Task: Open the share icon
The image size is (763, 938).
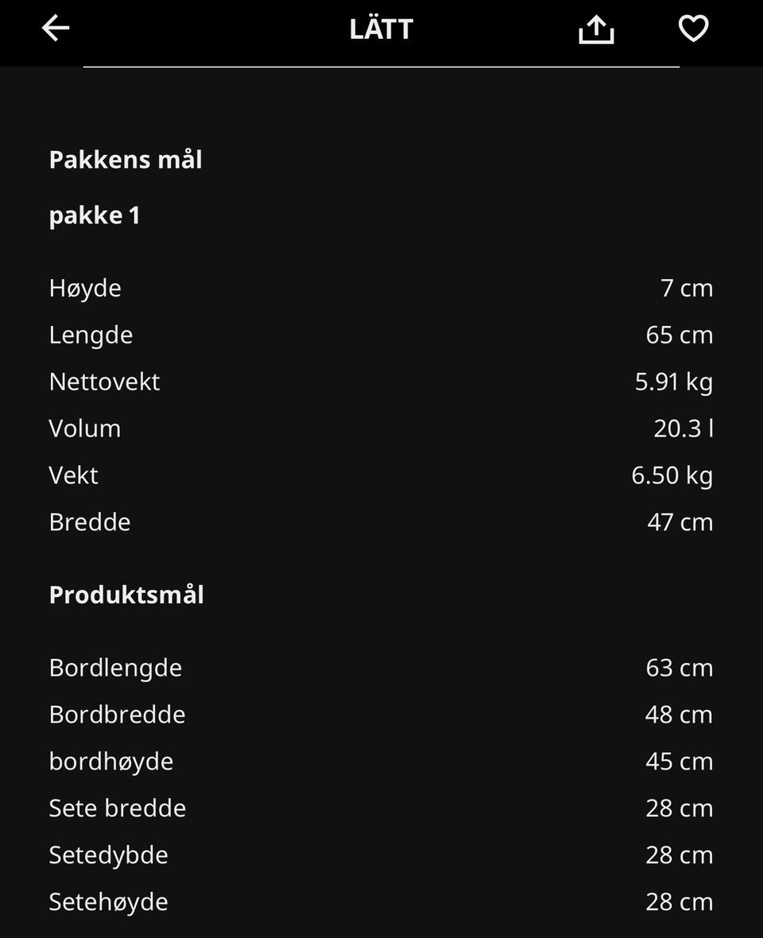Action: click(596, 29)
